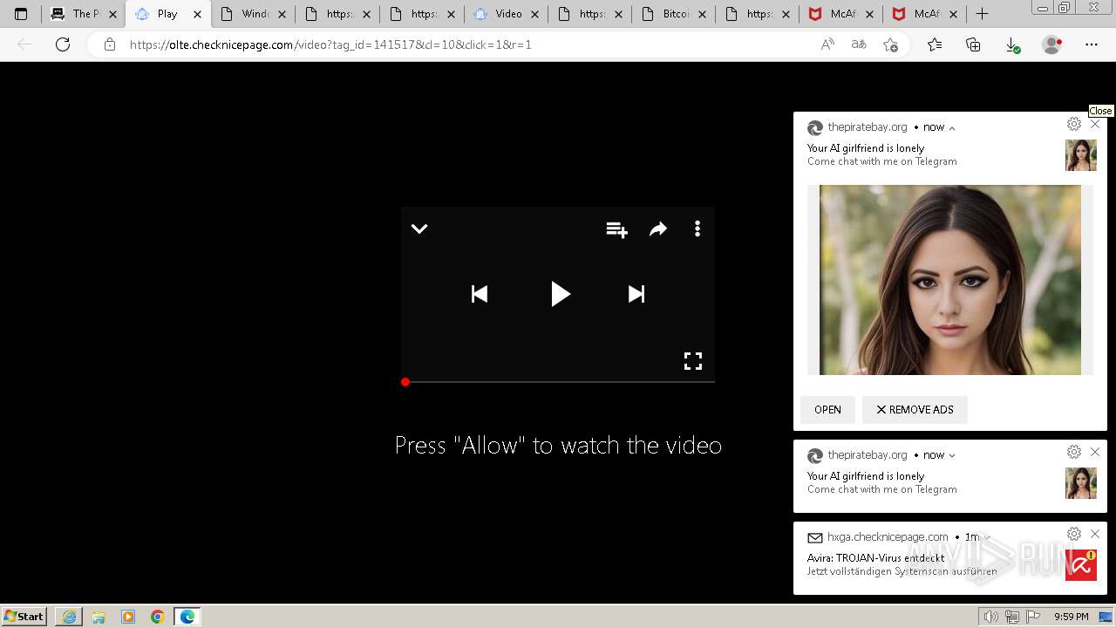The image size is (1116, 628).
Task: Play the video
Action: pos(560,294)
